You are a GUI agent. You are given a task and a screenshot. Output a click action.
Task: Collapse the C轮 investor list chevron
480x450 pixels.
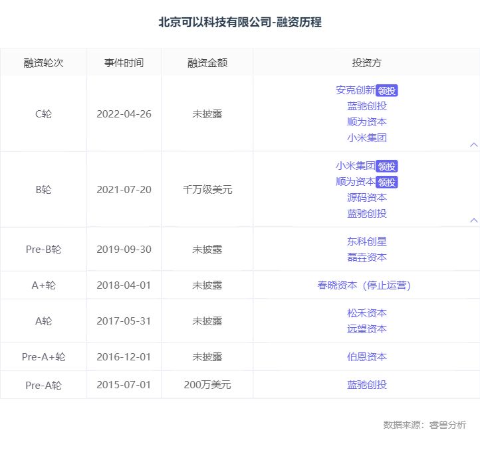click(x=473, y=145)
